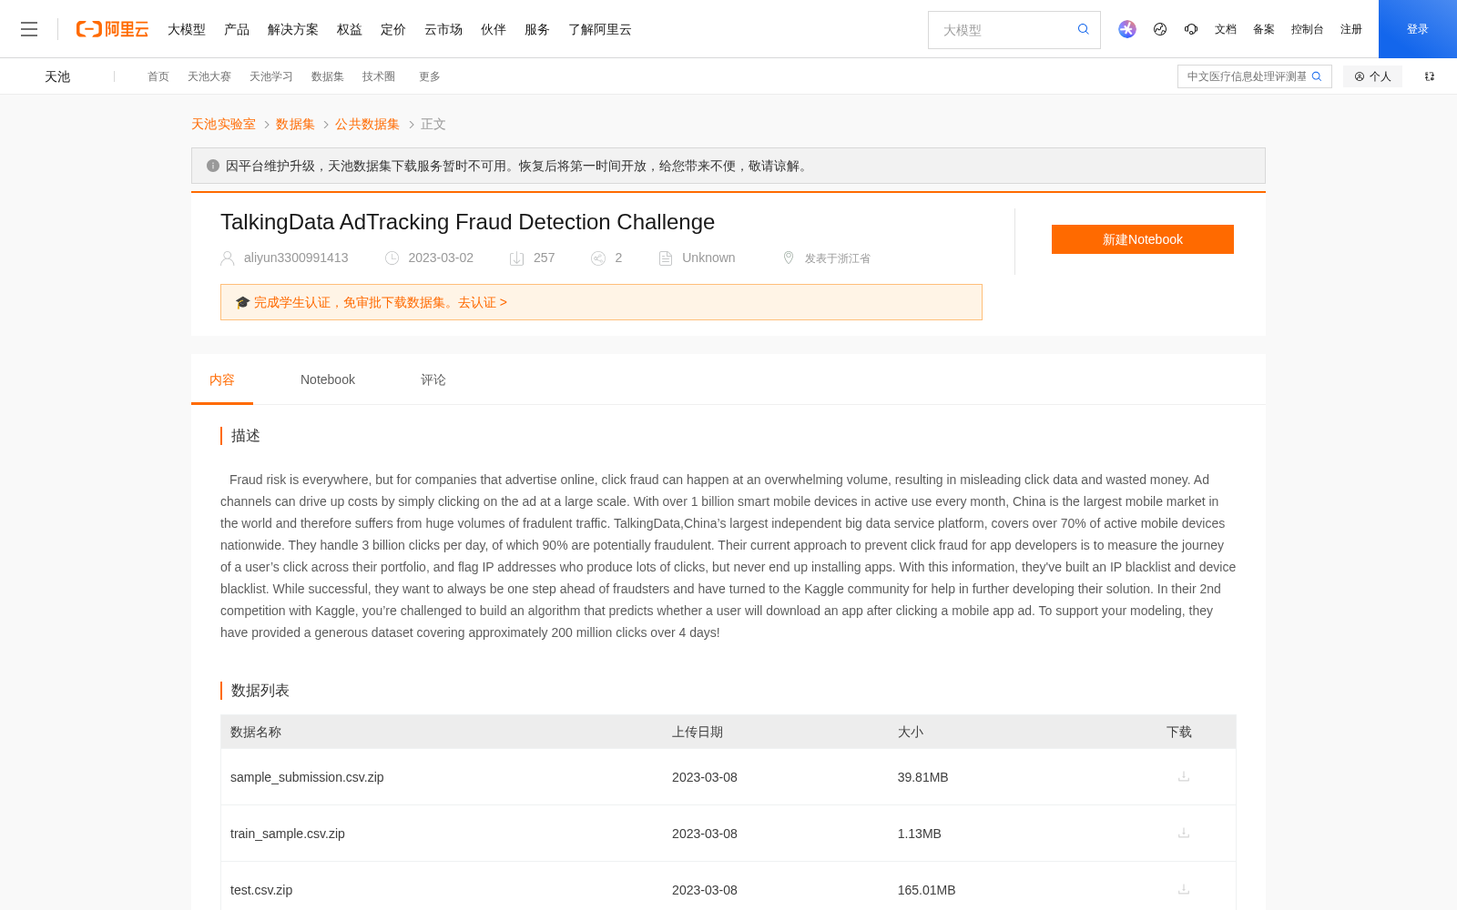Open the 文档 link in header
This screenshot has width=1457, height=910.
[x=1226, y=29]
